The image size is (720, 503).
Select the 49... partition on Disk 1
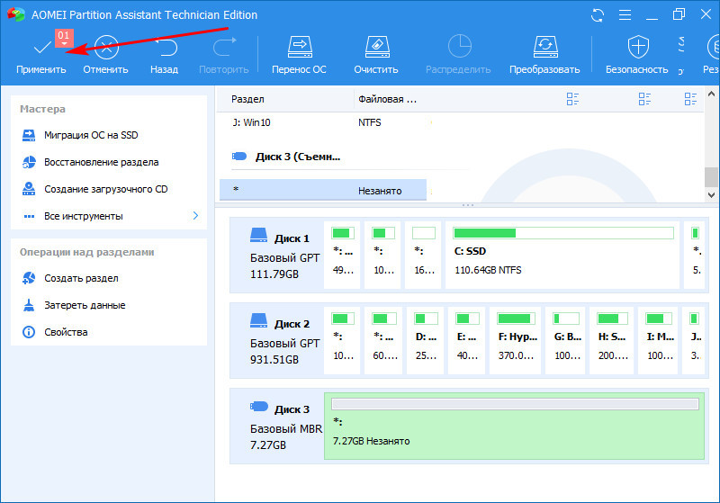coord(342,256)
